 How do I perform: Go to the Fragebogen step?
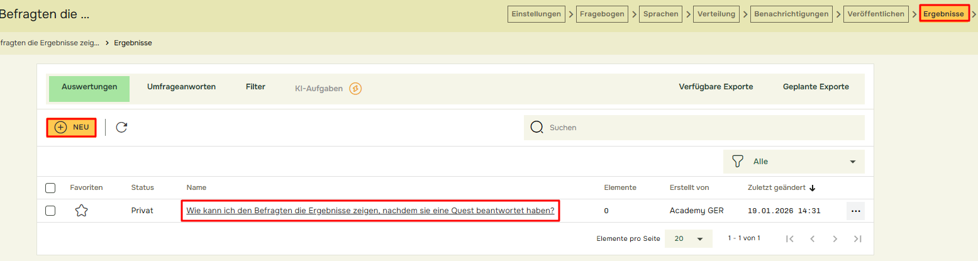click(x=602, y=14)
